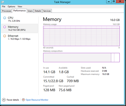
Task: Select the Ethernet orange circle icon
Action: [5, 36]
